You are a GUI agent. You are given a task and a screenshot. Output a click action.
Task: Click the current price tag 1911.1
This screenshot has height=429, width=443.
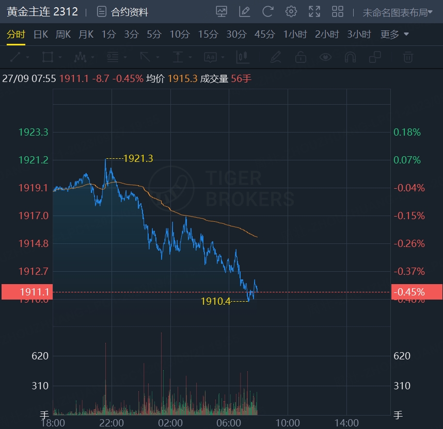coord(27,292)
